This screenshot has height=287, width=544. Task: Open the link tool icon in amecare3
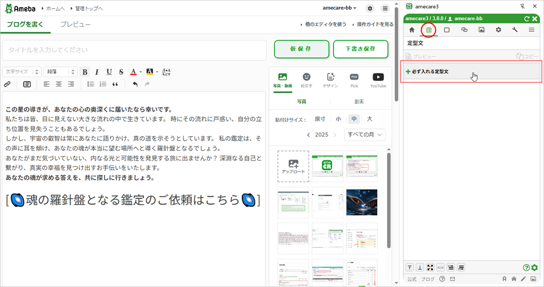pyautogui.click(x=464, y=30)
